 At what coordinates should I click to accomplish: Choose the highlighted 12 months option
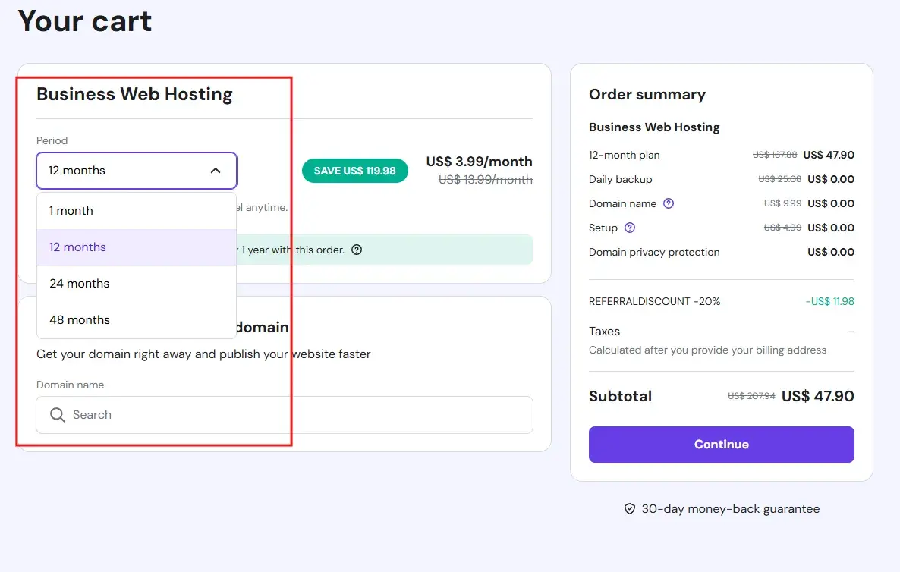tap(79, 247)
